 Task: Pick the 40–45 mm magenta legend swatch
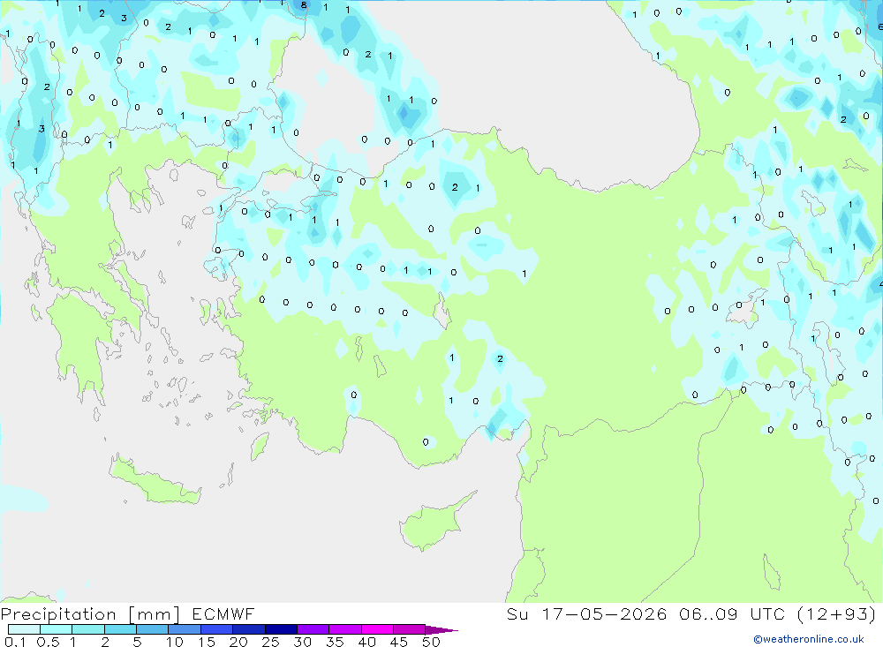point(377,629)
